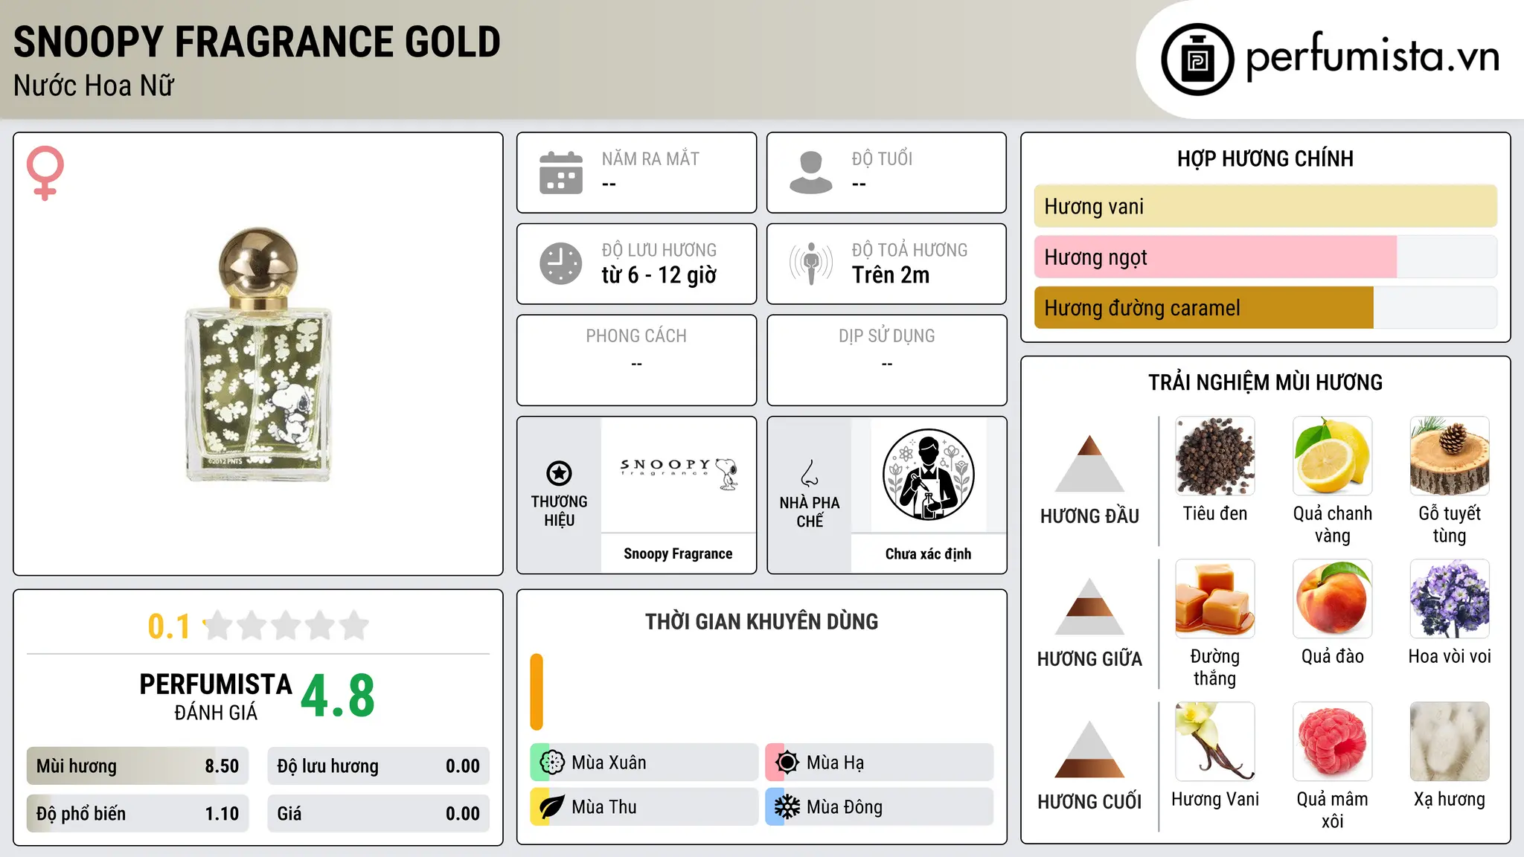The width and height of the screenshot is (1524, 857).
Task: Open the Quả chanh vàng note image
Action: 1332,456
